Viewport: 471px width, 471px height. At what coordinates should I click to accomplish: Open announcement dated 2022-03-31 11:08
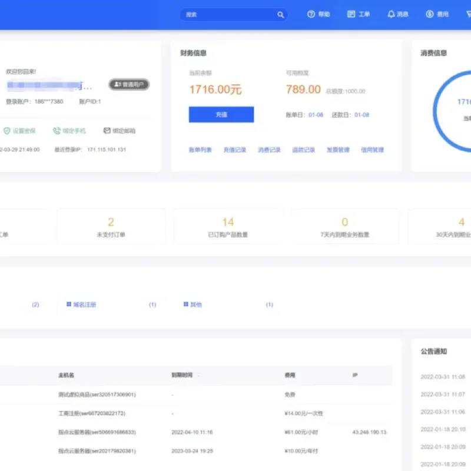click(443, 377)
